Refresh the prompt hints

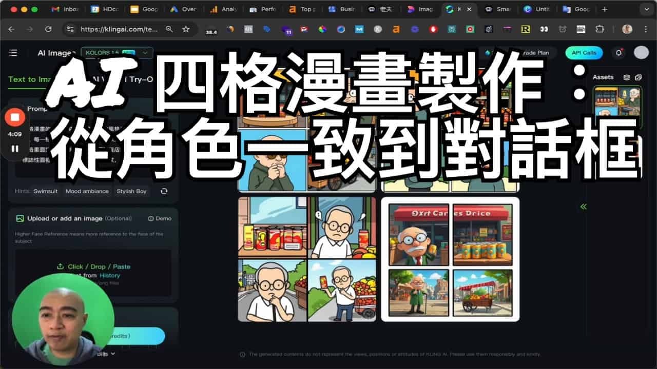[164, 191]
